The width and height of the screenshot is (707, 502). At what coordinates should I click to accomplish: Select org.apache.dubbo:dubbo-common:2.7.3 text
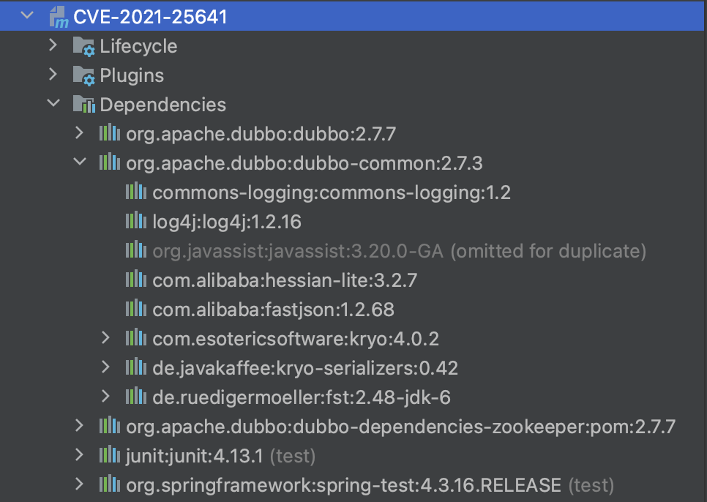tap(304, 164)
